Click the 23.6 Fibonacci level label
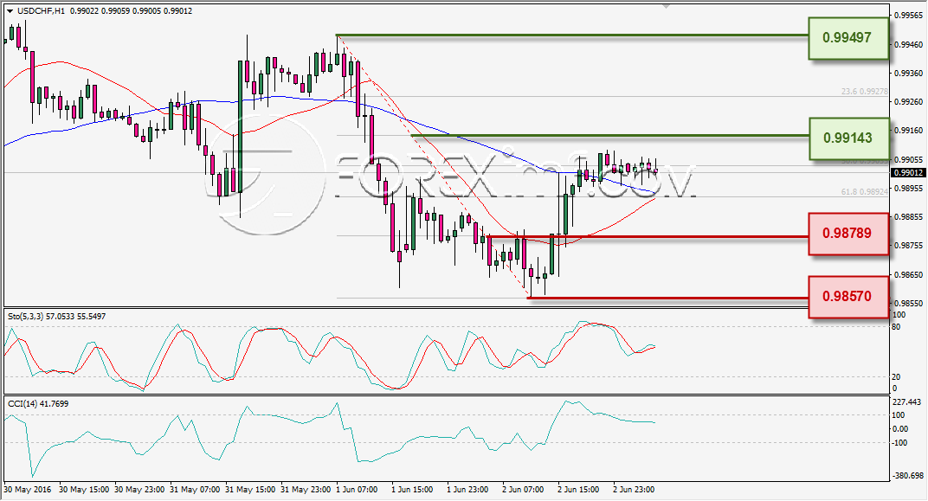This screenshot has height=501, width=928. [864, 92]
